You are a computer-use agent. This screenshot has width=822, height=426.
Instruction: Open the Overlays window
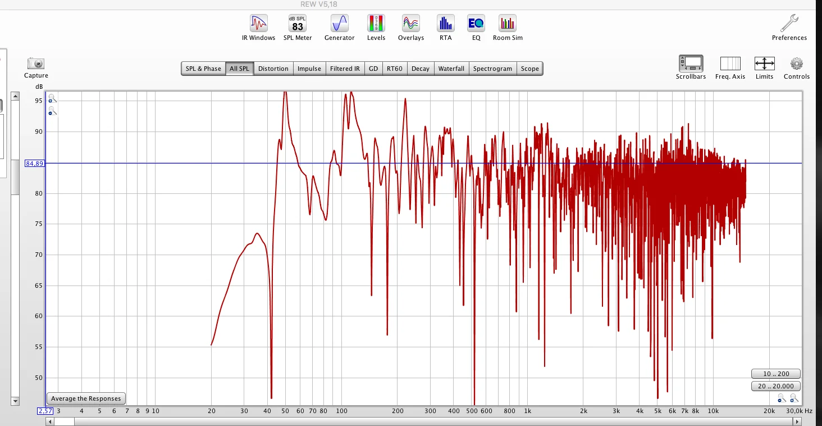(x=411, y=28)
